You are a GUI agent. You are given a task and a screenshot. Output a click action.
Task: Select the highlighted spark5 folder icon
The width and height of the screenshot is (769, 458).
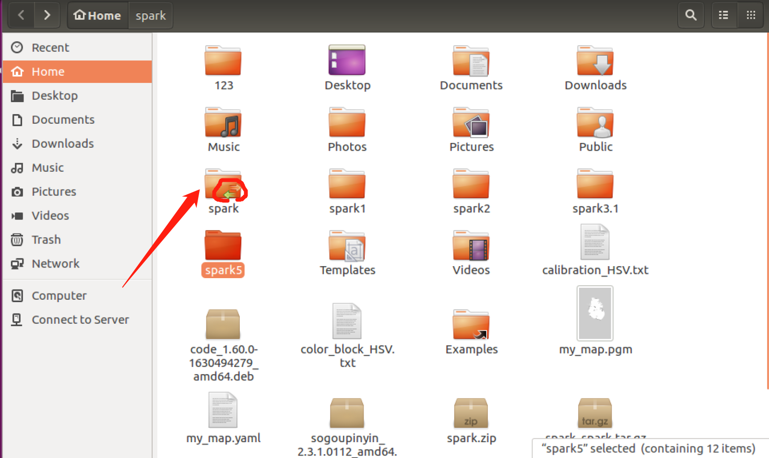[x=223, y=246]
